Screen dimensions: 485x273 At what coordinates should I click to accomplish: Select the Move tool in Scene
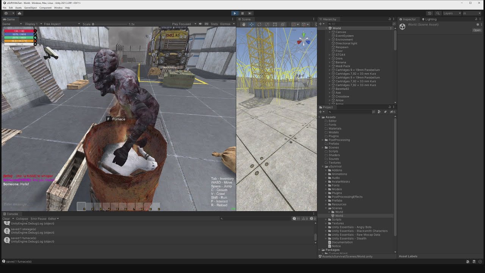pyautogui.click(x=251, y=24)
